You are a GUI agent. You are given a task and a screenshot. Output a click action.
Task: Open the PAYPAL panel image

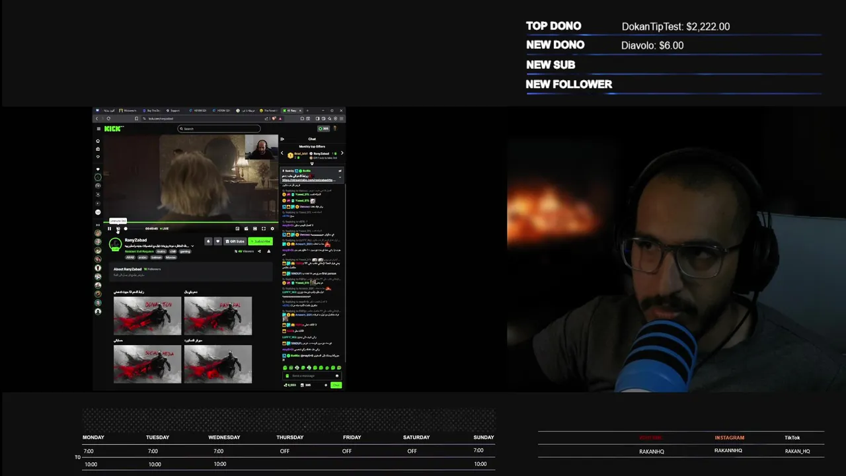point(218,315)
